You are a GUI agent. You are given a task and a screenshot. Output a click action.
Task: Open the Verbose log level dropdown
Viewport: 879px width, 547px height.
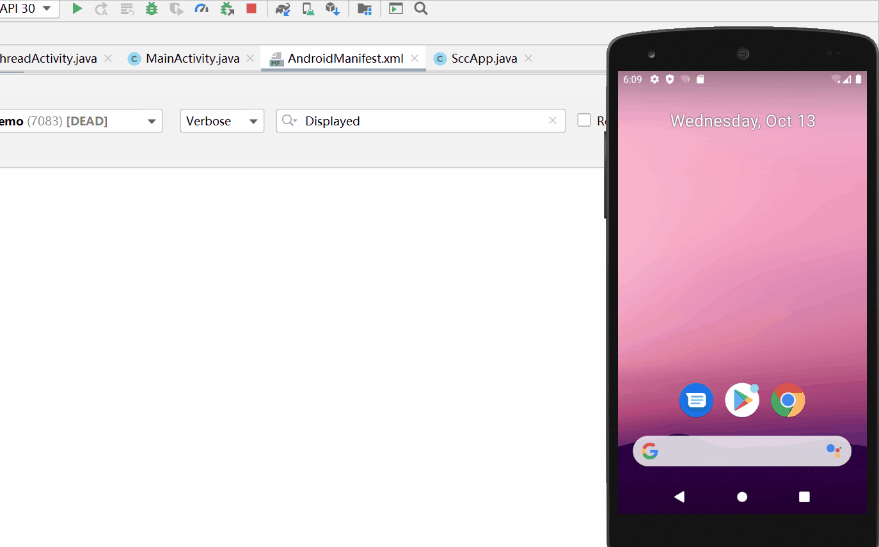(222, 121)
